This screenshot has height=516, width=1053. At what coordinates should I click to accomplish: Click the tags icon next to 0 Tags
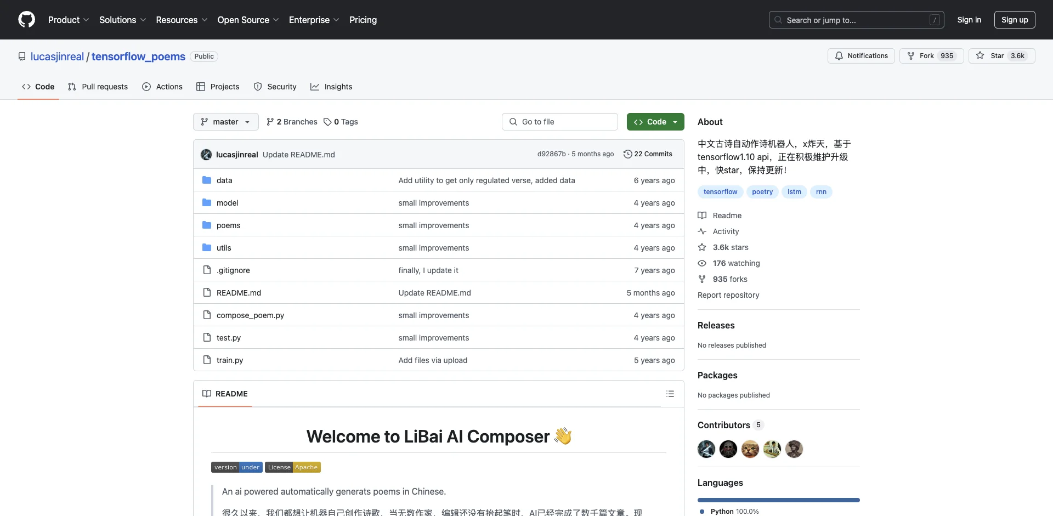pos(327,122)
